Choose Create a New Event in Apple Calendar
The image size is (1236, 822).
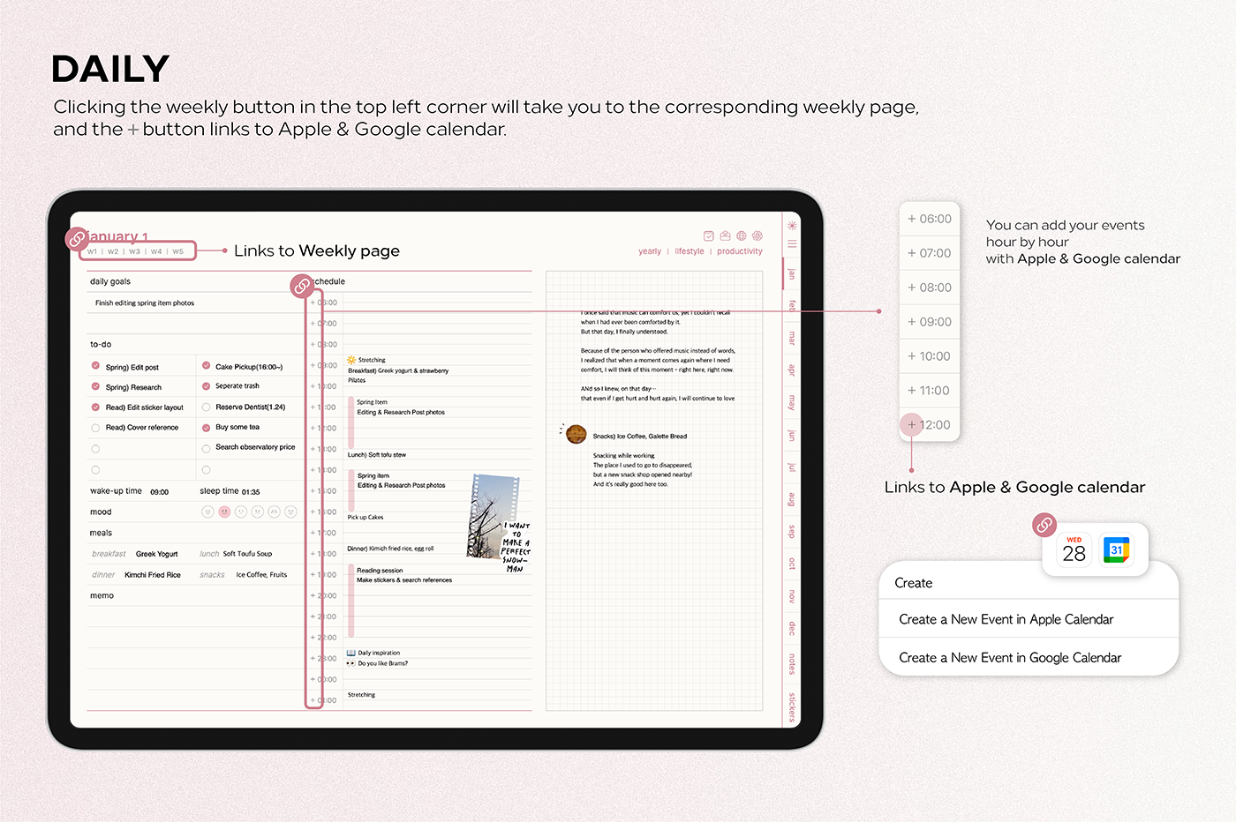1006,619
